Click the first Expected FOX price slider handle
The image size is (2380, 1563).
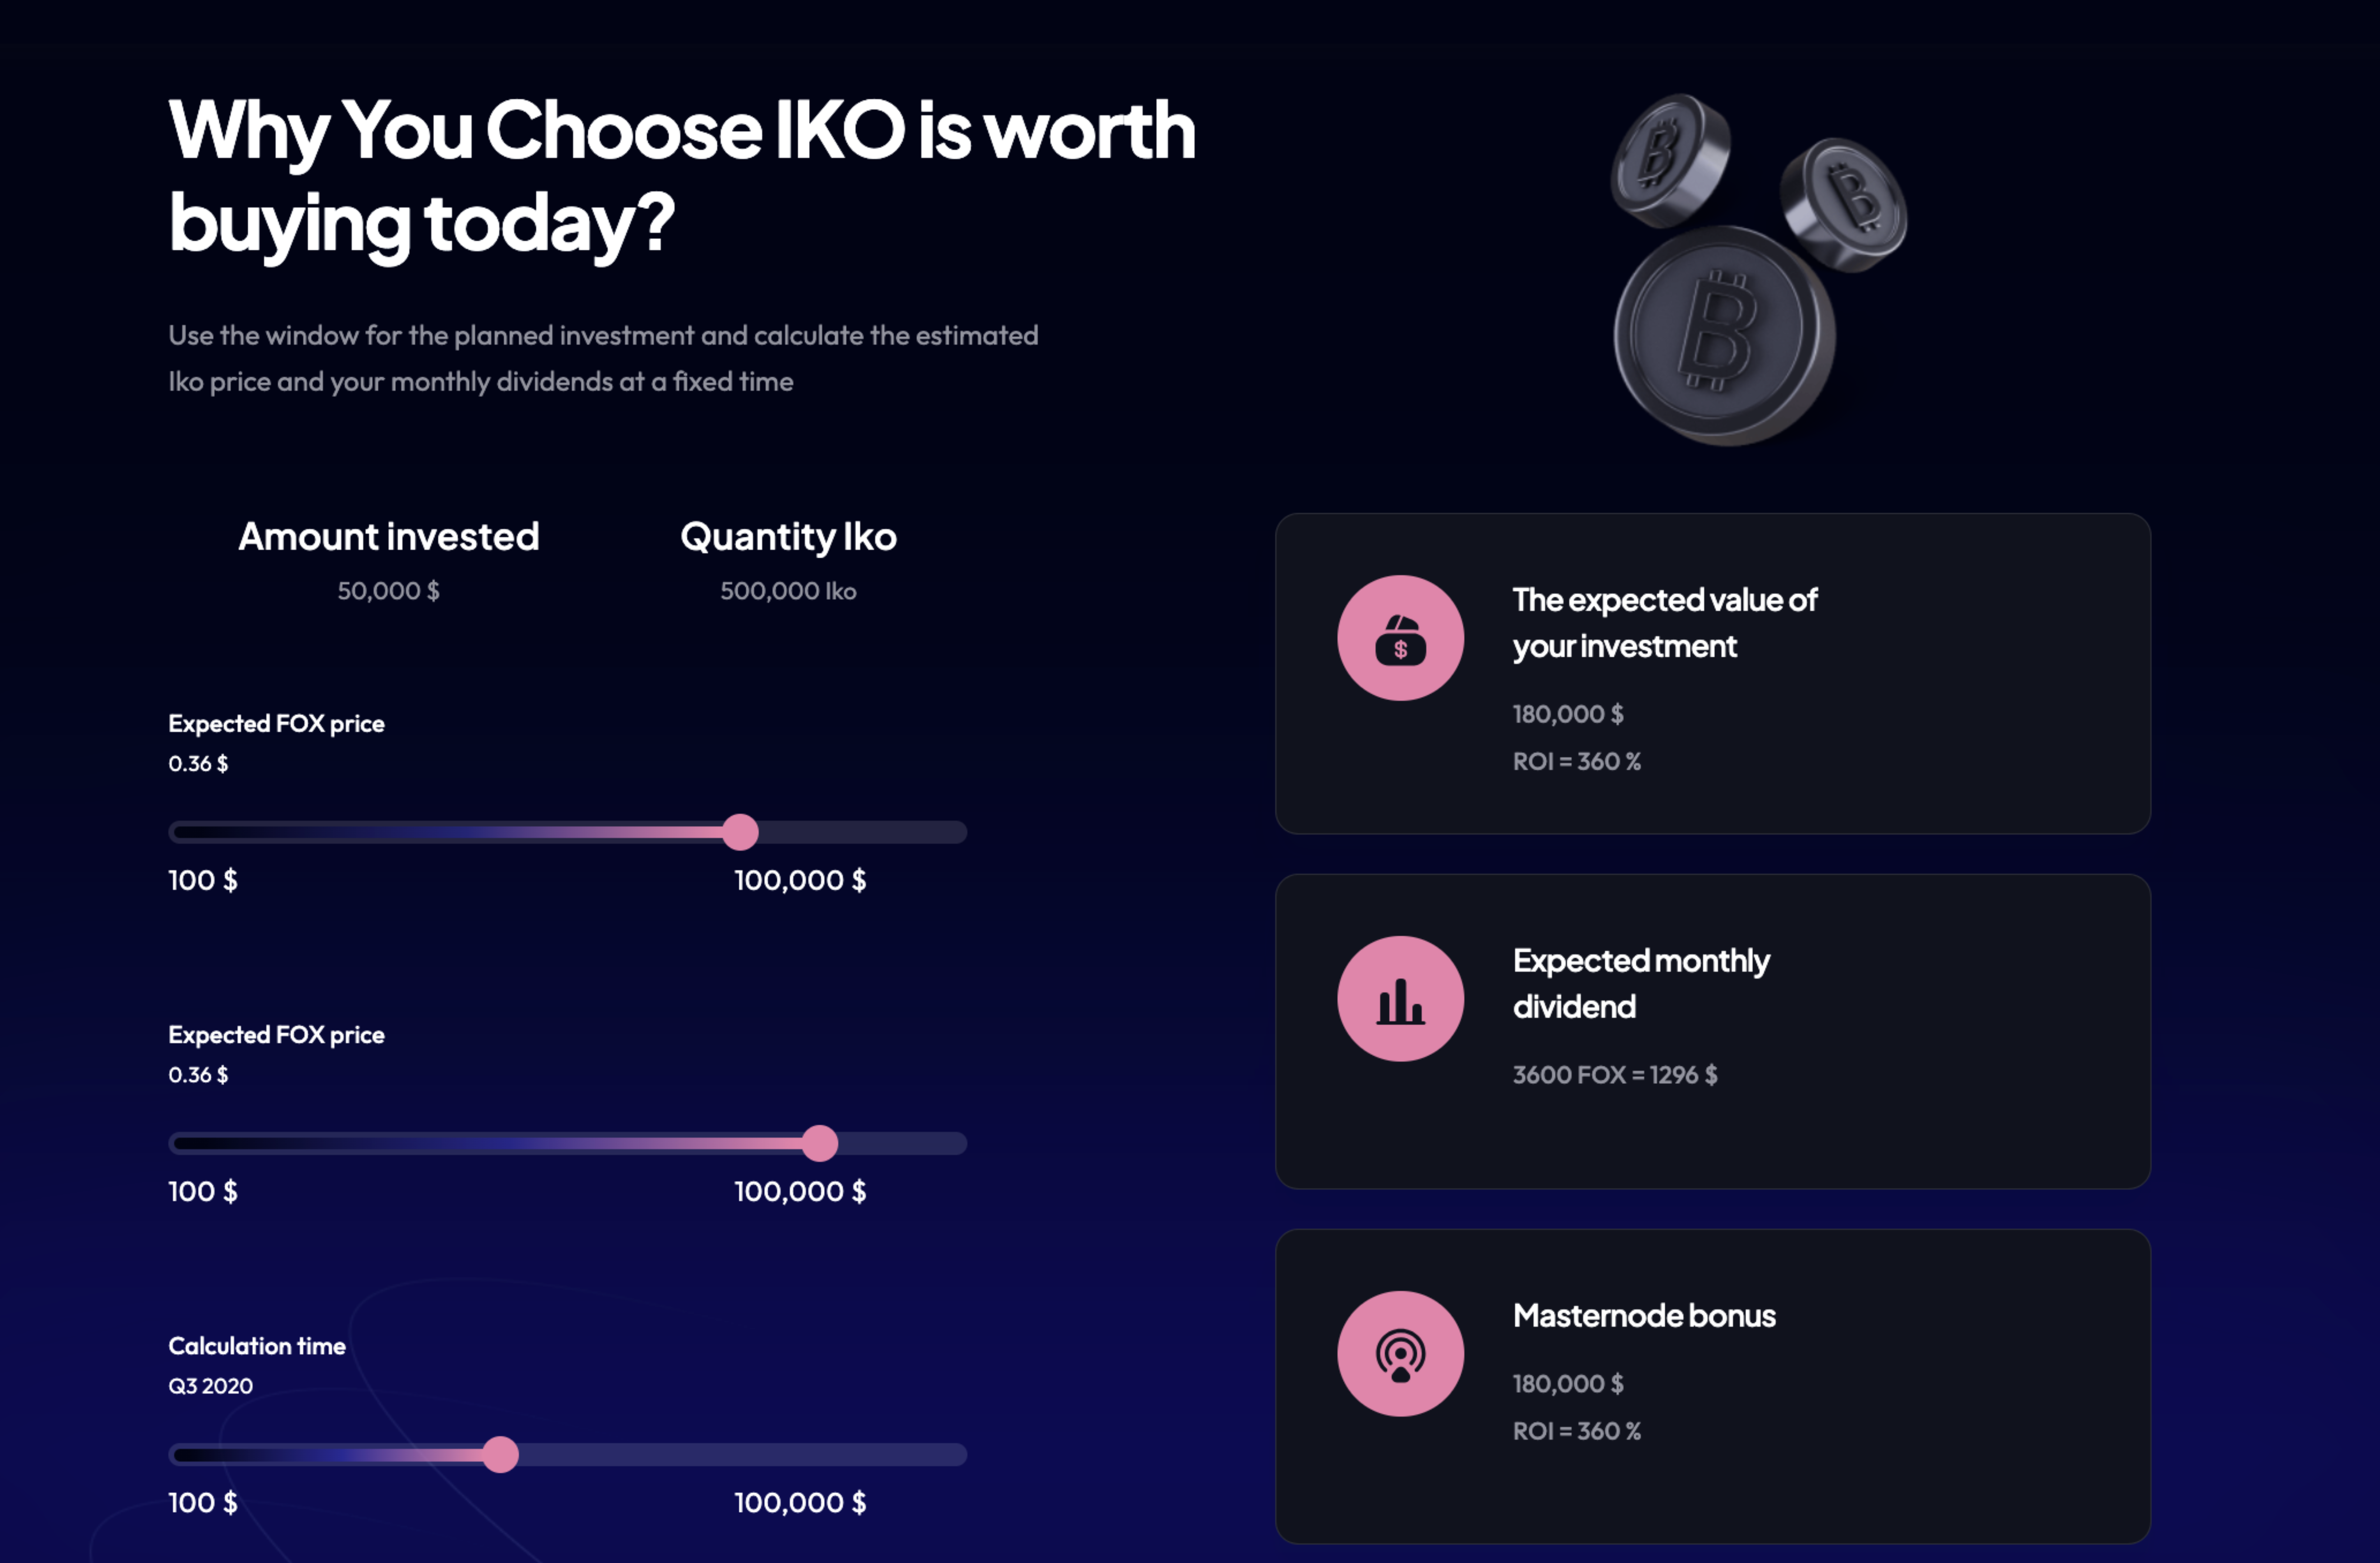[x=740, y=832]
